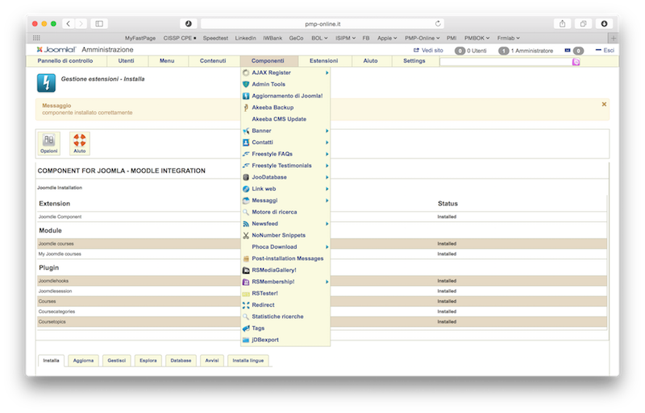The image size is (645, 413).
Task: Switch to the Gestisci tab
Action: [x=115, y=361]
